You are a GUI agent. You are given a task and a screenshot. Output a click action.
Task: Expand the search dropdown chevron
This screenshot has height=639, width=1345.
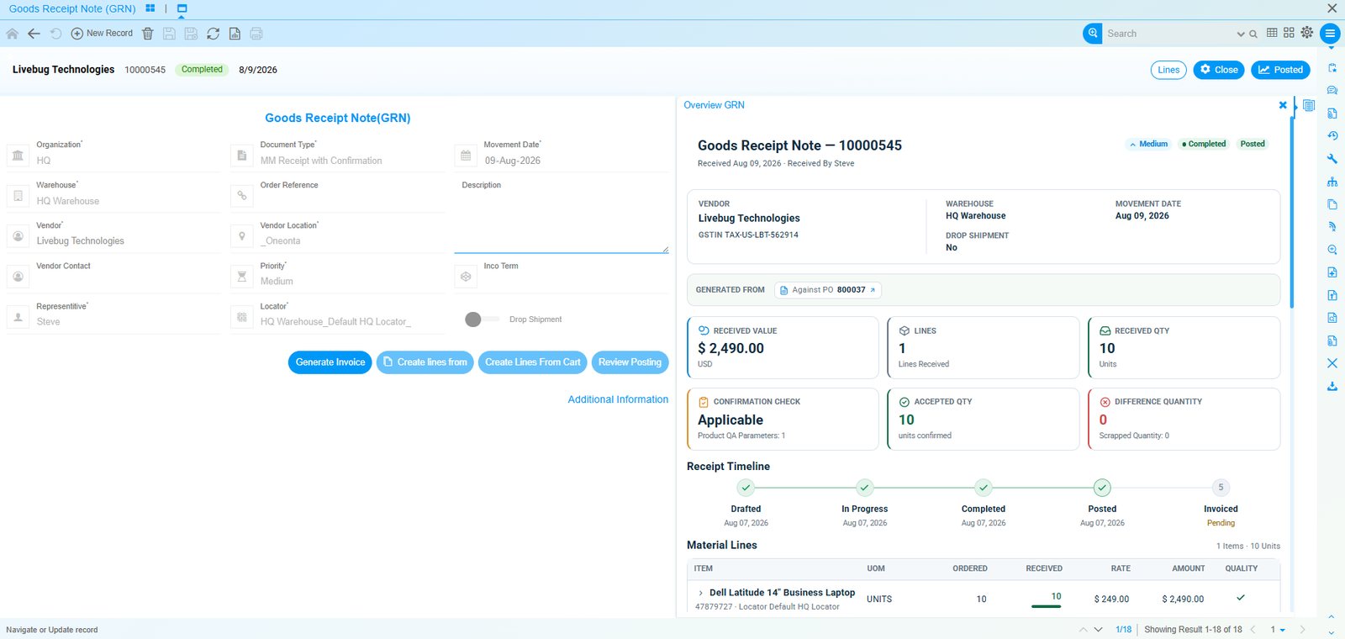(1241, 34)
